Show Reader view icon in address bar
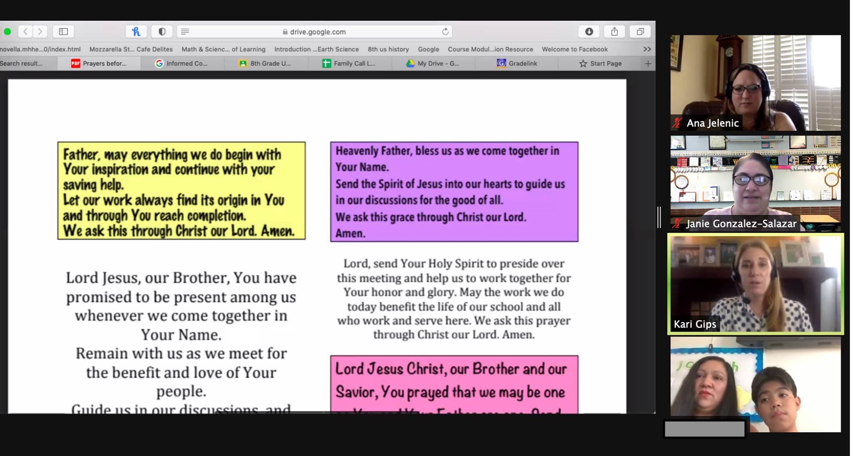Viewport: 854px width, 456px height. [185, 32]
